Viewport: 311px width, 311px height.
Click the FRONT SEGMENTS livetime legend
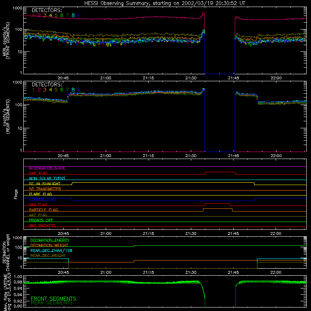click(53, 299)
